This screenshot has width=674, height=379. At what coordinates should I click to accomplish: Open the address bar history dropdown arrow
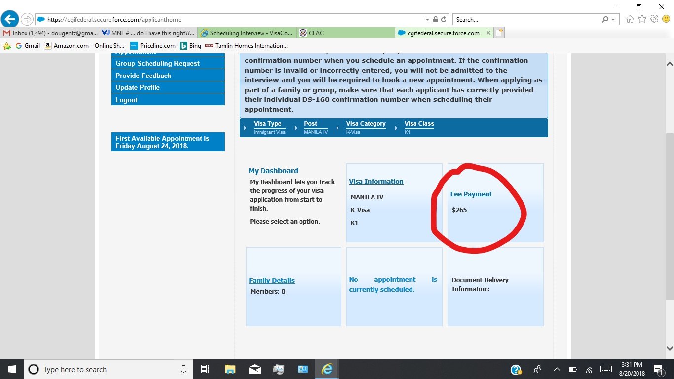[427, 20]
